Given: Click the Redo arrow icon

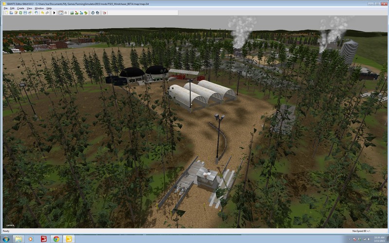Looking at the screenshot, I should coord(47,13).
